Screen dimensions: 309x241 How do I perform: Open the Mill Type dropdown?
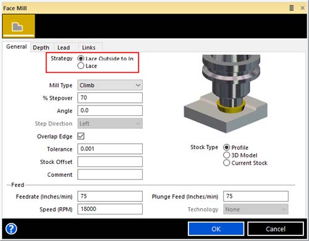coord(110,85)
